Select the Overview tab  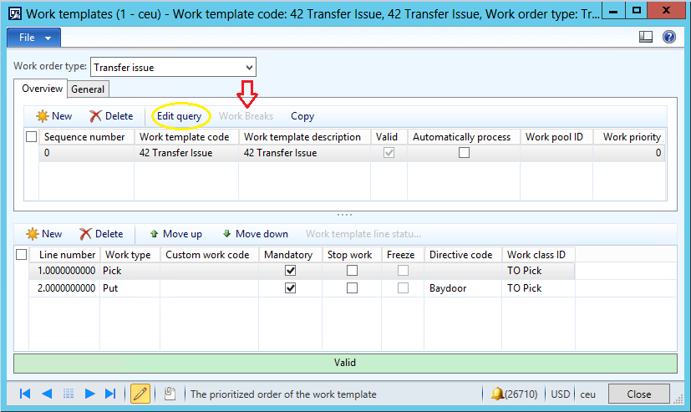tap(42, 89)
